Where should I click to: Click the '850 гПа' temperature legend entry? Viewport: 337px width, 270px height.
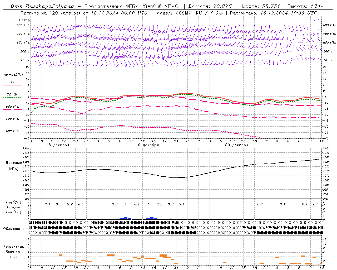pyautogui.click(x=12, y=107)
